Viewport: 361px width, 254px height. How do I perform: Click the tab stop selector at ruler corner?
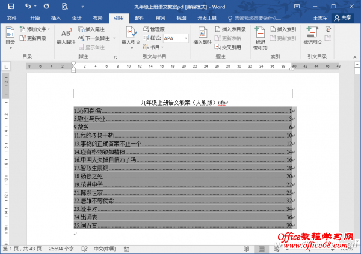point(6,67)
